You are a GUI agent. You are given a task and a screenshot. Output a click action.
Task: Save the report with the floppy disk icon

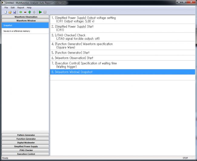coord(15,12)
